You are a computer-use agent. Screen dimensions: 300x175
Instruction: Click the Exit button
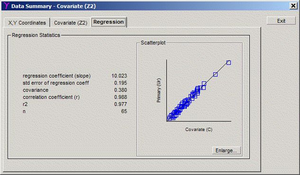click(281, 21)
